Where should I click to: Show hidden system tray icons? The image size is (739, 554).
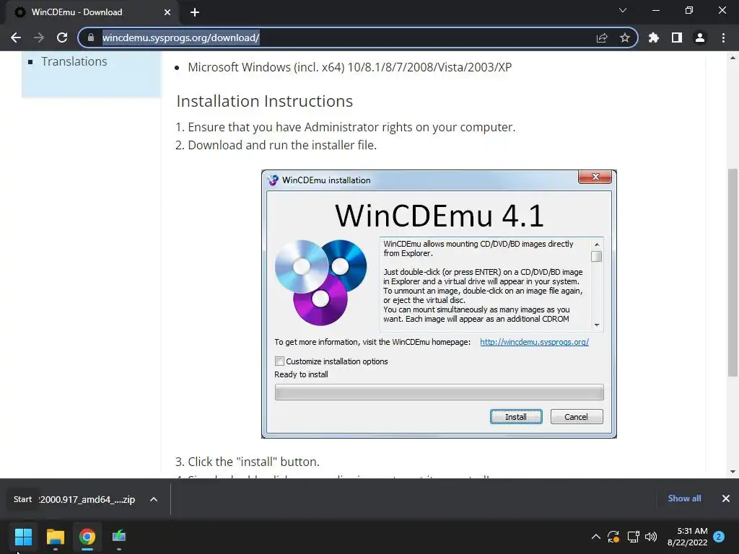[595, 537]
